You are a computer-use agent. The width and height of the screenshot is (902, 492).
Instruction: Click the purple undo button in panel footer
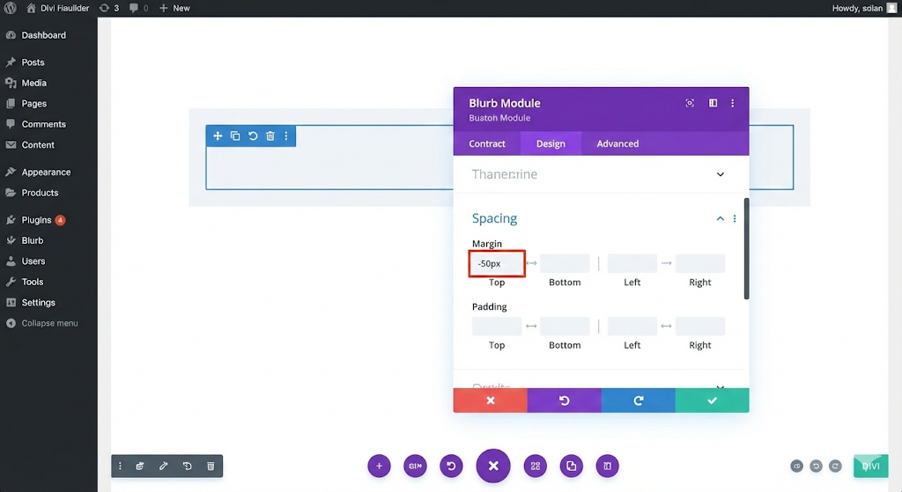(x=565, y=400)
